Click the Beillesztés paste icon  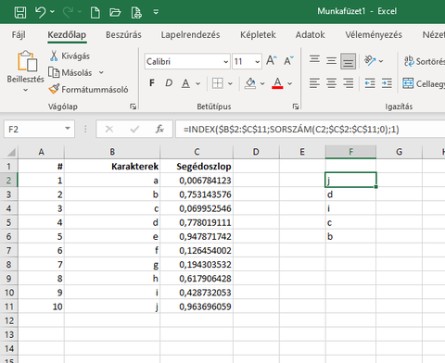click(27, 61)
